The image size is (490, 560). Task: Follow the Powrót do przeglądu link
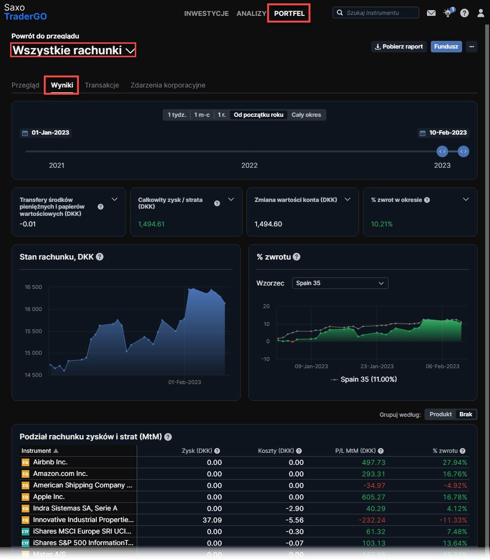point(45,36)
